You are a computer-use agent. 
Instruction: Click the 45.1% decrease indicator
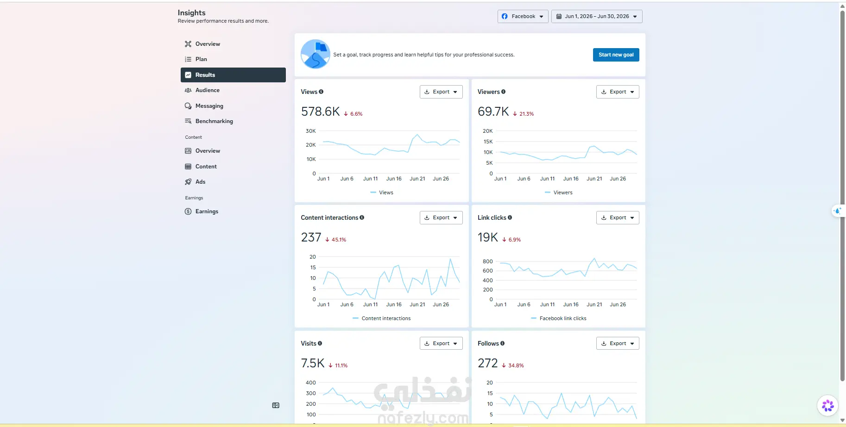coord(336,240)
